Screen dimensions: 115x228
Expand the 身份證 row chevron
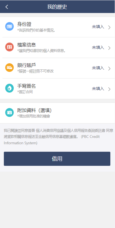[109, 27]
